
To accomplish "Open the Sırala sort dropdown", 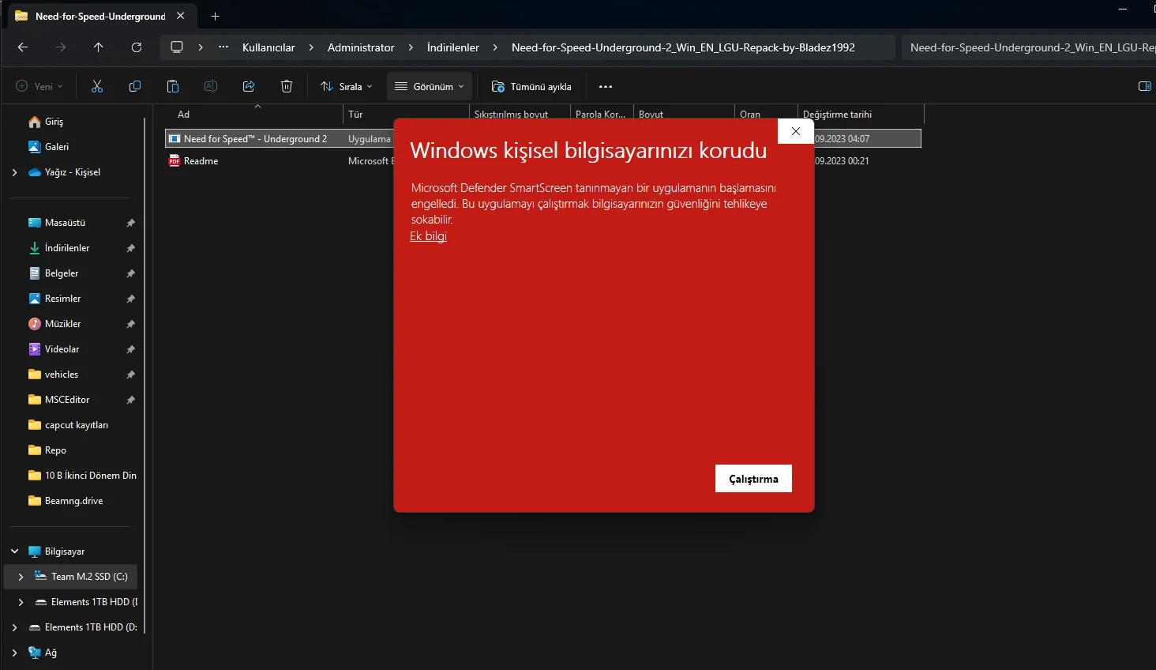I will click(x=347, y=86).
